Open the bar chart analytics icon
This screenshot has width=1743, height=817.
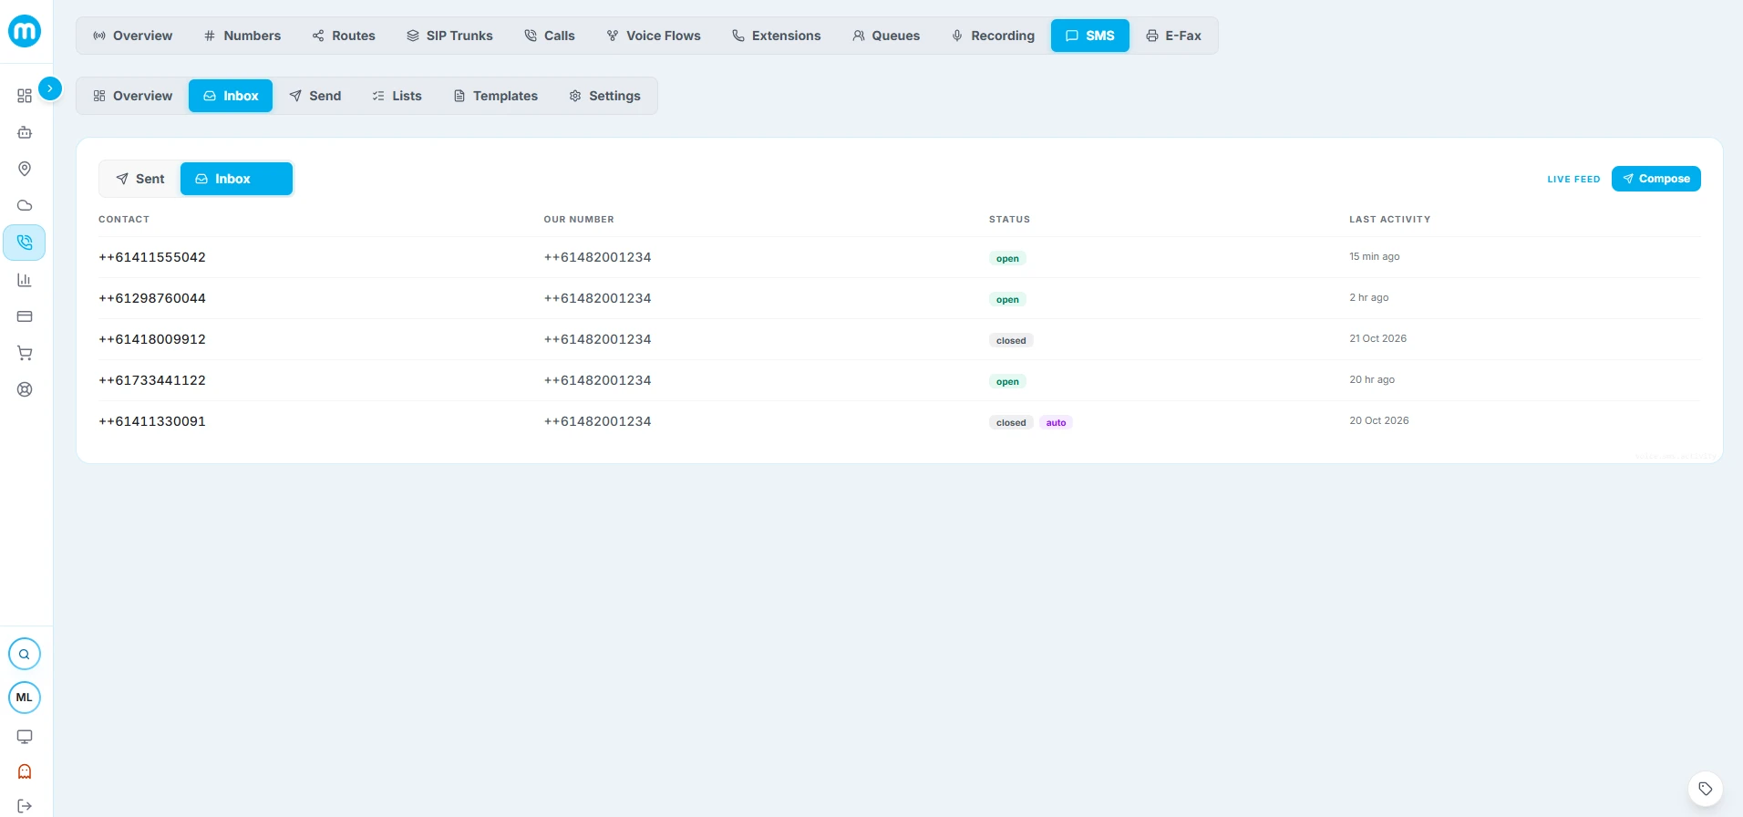coord(25,280)
